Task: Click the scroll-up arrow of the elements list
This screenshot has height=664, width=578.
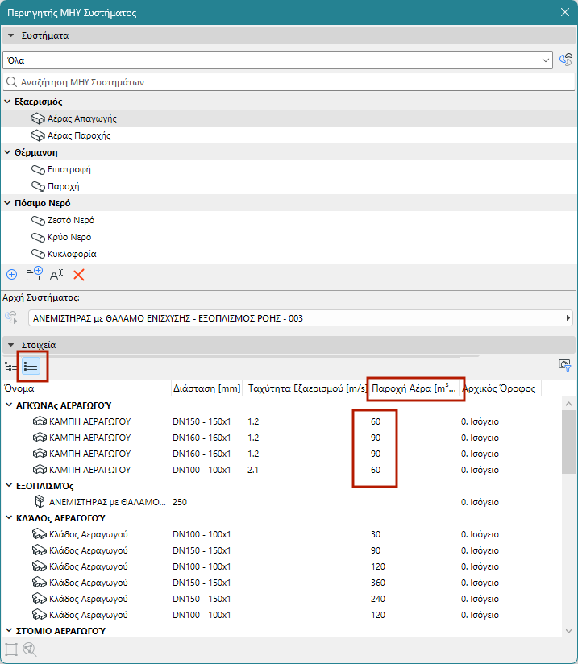Action: point(568,404)
